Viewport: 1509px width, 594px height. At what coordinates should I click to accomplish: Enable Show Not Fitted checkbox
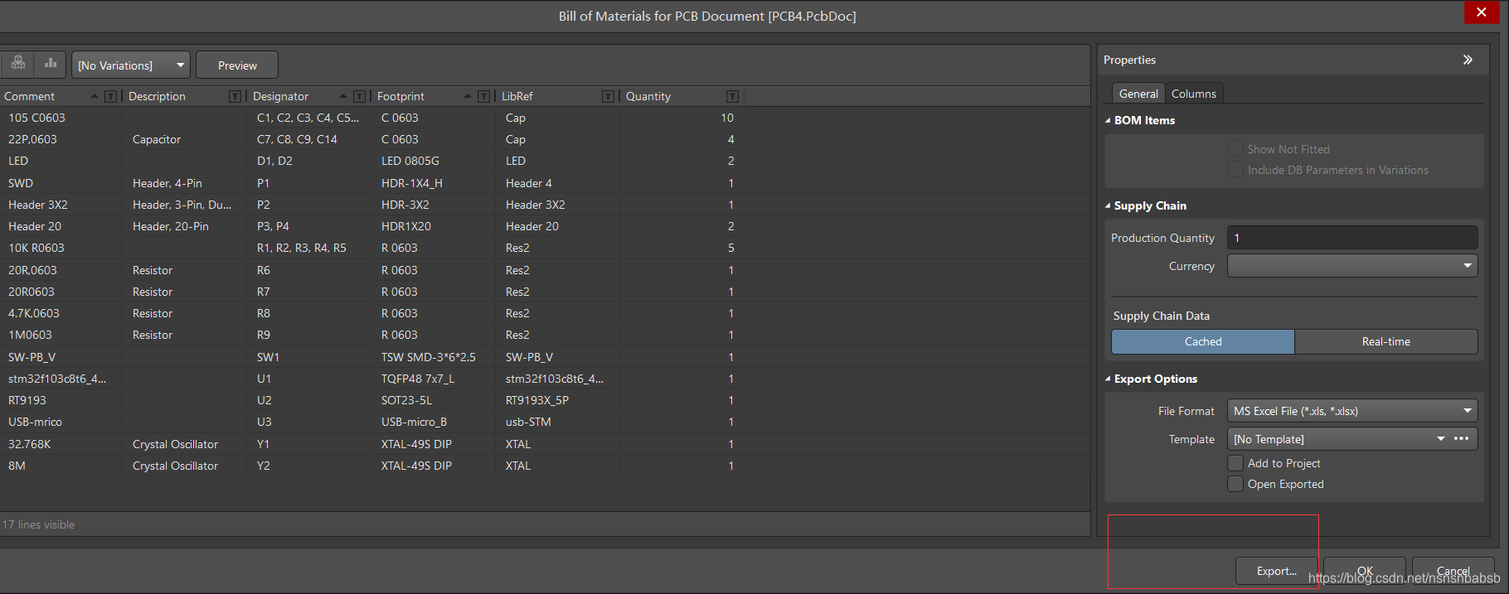click(1235, 149)
